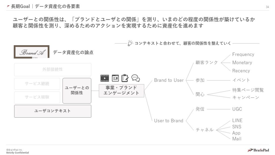The height and width of the screenshot is (155, 275).
Task: Select the 顧客ランク branch label
Action: click(207, 63)
